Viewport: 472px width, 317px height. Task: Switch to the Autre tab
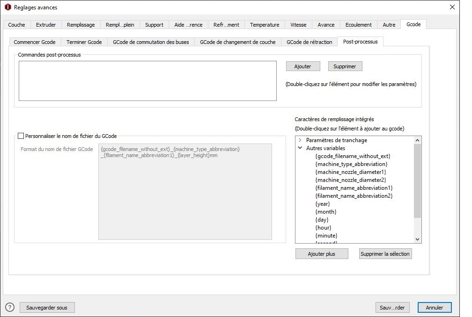(x=389, y=25)
